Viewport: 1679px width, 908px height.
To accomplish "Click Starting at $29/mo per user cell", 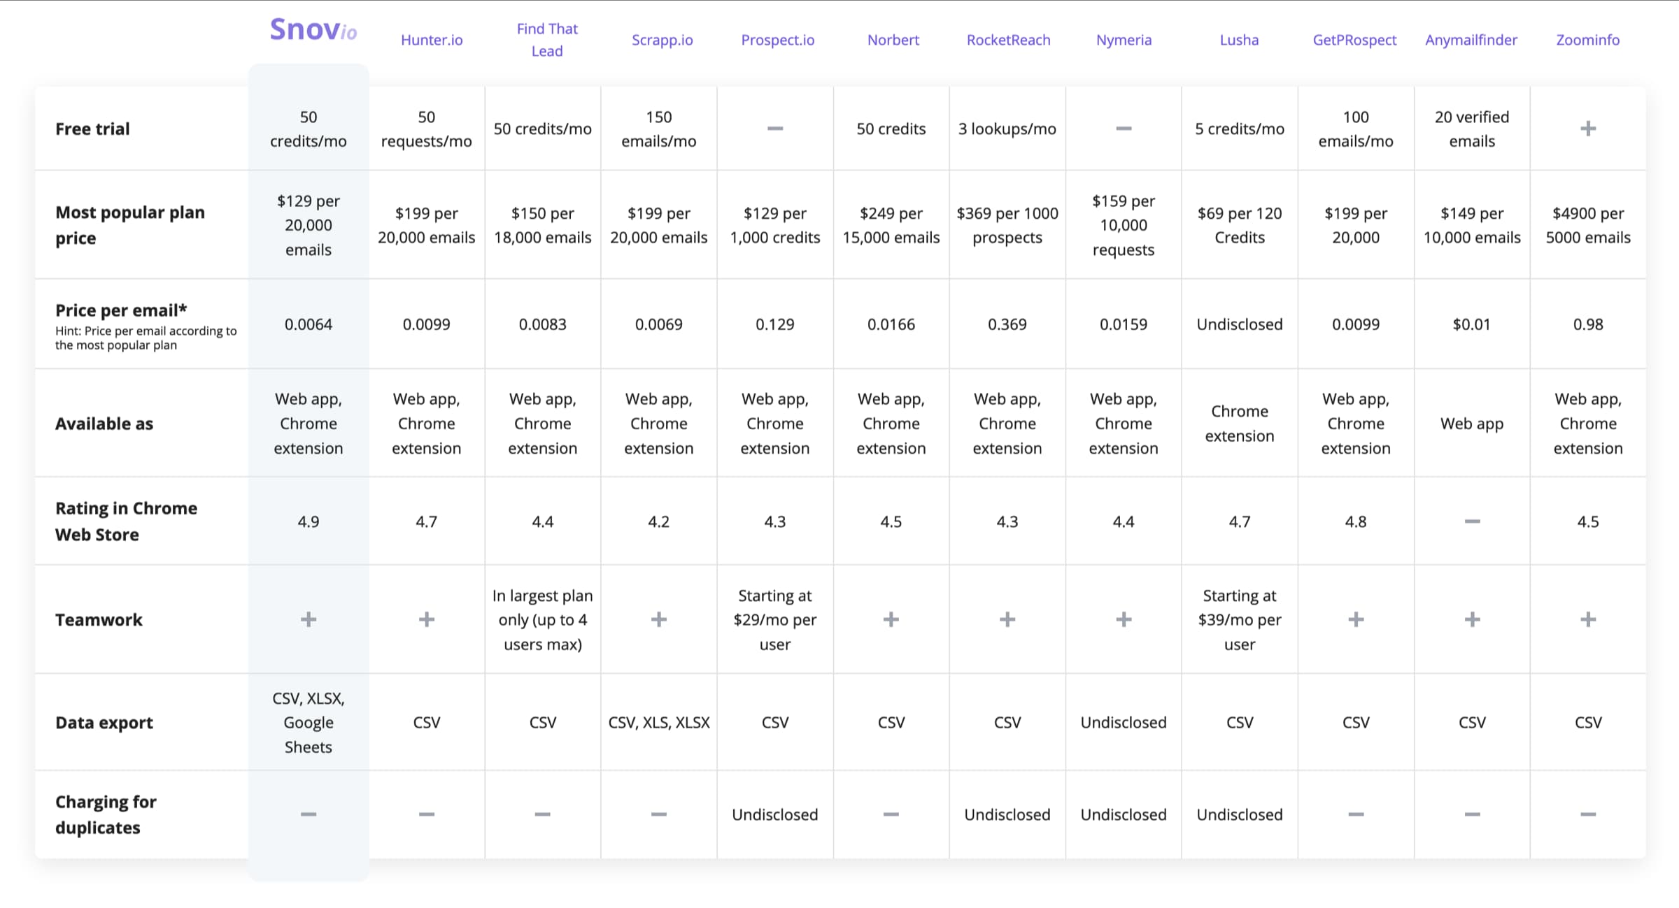I will coord(775,619).
